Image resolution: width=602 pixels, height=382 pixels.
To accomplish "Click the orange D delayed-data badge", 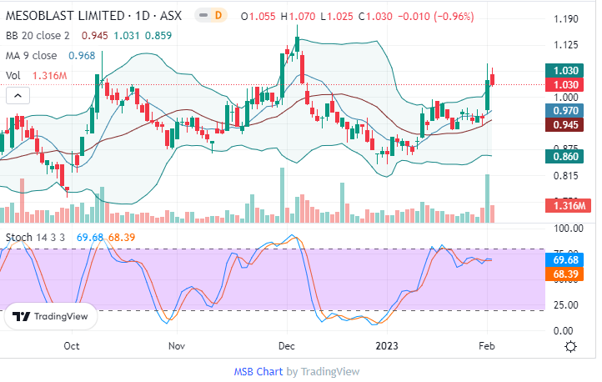I will (218, 16).
